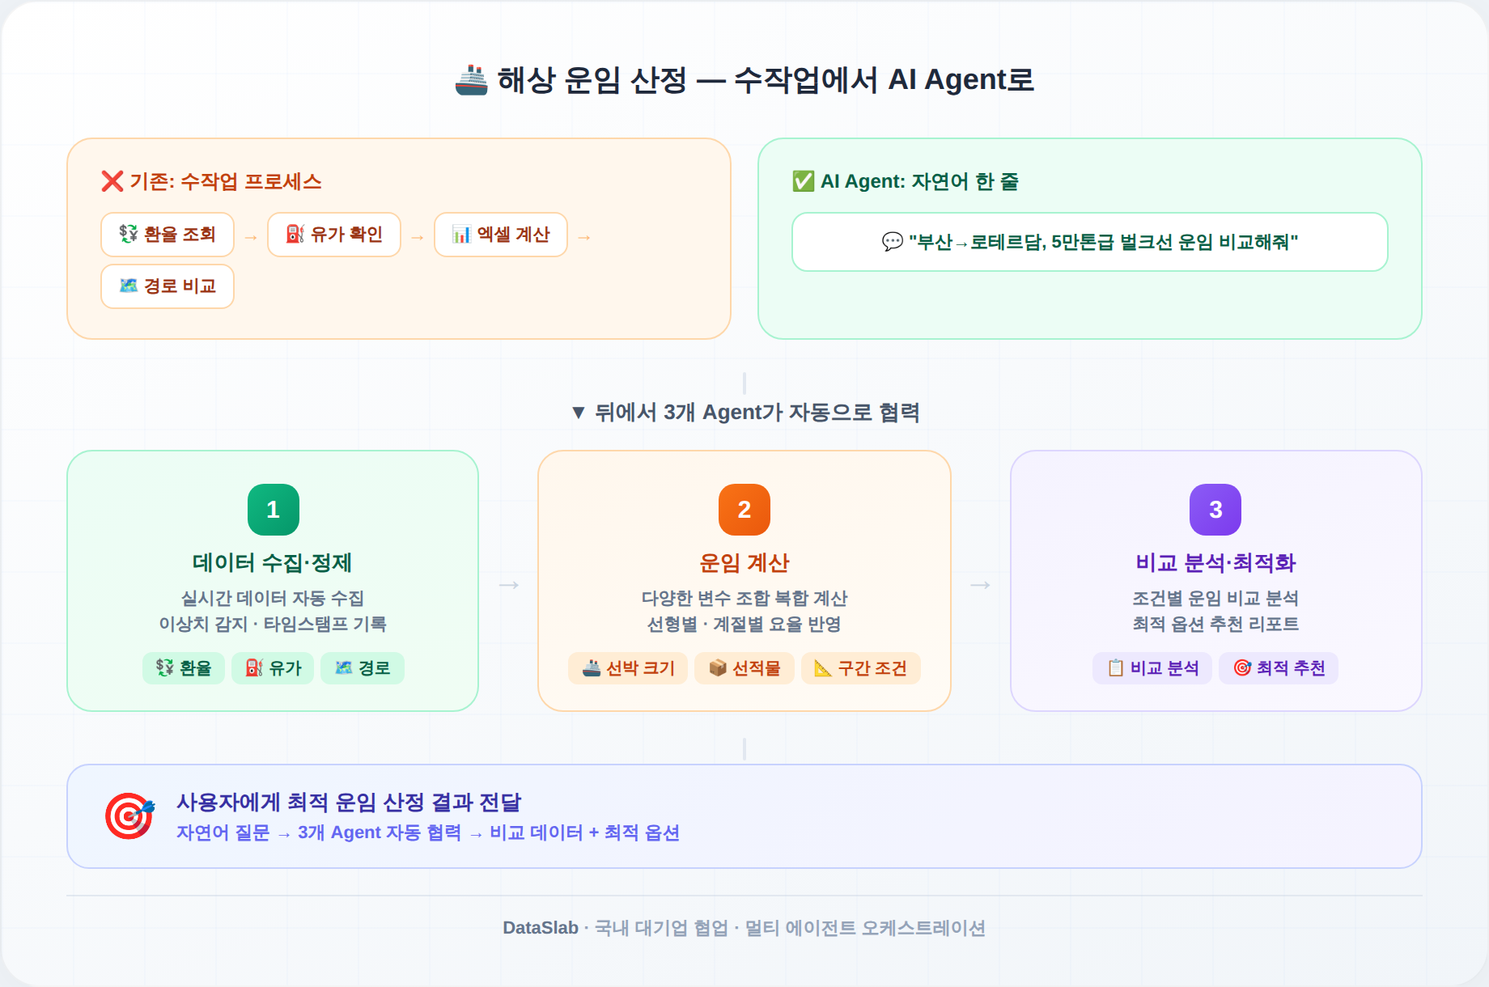Select the 경로 비교 chip
1489x987 pixels.
[x=168, y=286]
